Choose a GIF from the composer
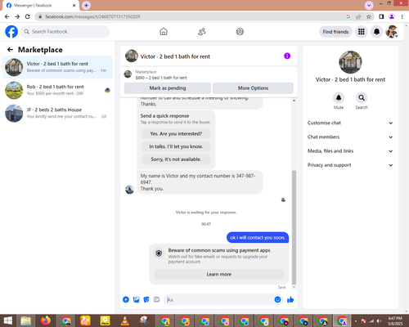This screenshot has height=327, width=409. 156,300
